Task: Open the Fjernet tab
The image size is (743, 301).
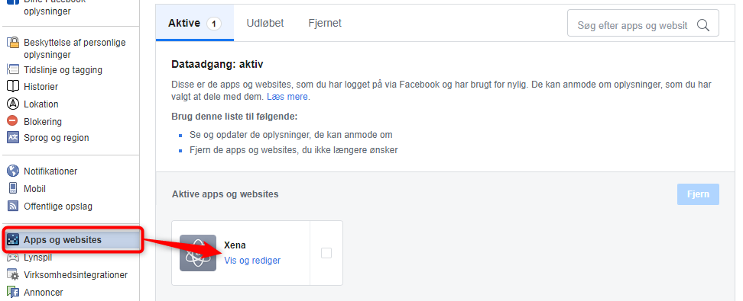Action: [x=325, y=23]
